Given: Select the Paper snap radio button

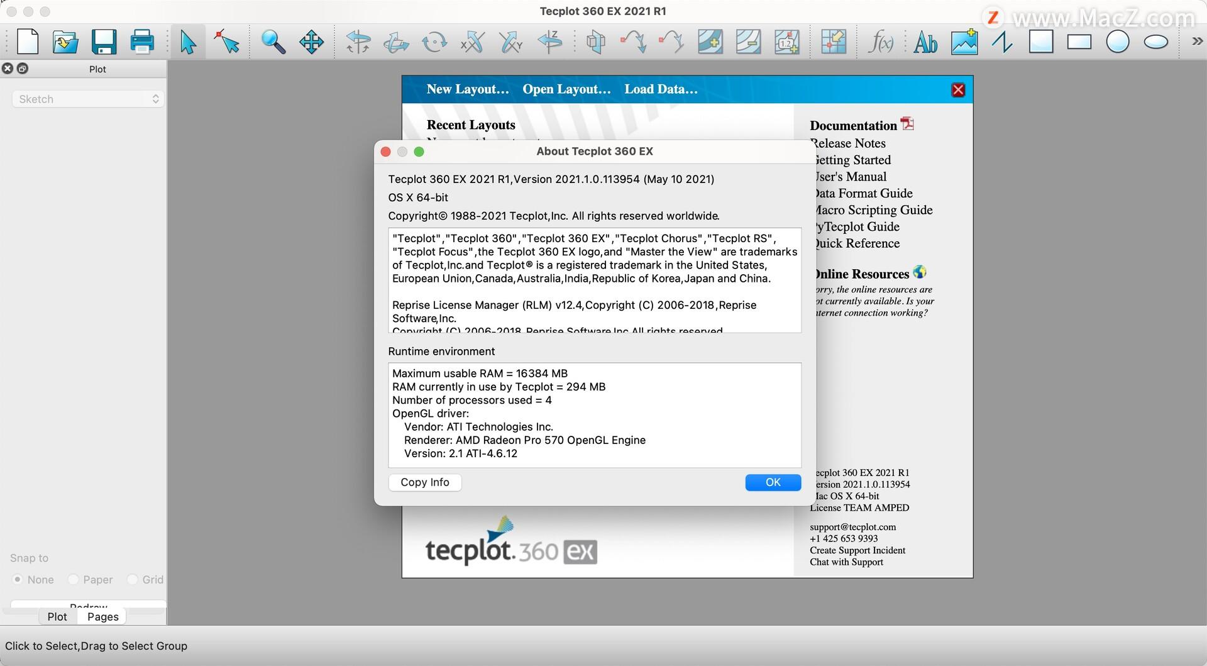Looking at the screenshot, I should [x=74, y=579].
